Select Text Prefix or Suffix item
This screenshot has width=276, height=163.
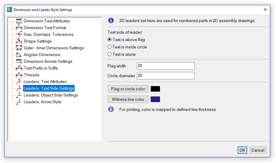click(41, 68)
